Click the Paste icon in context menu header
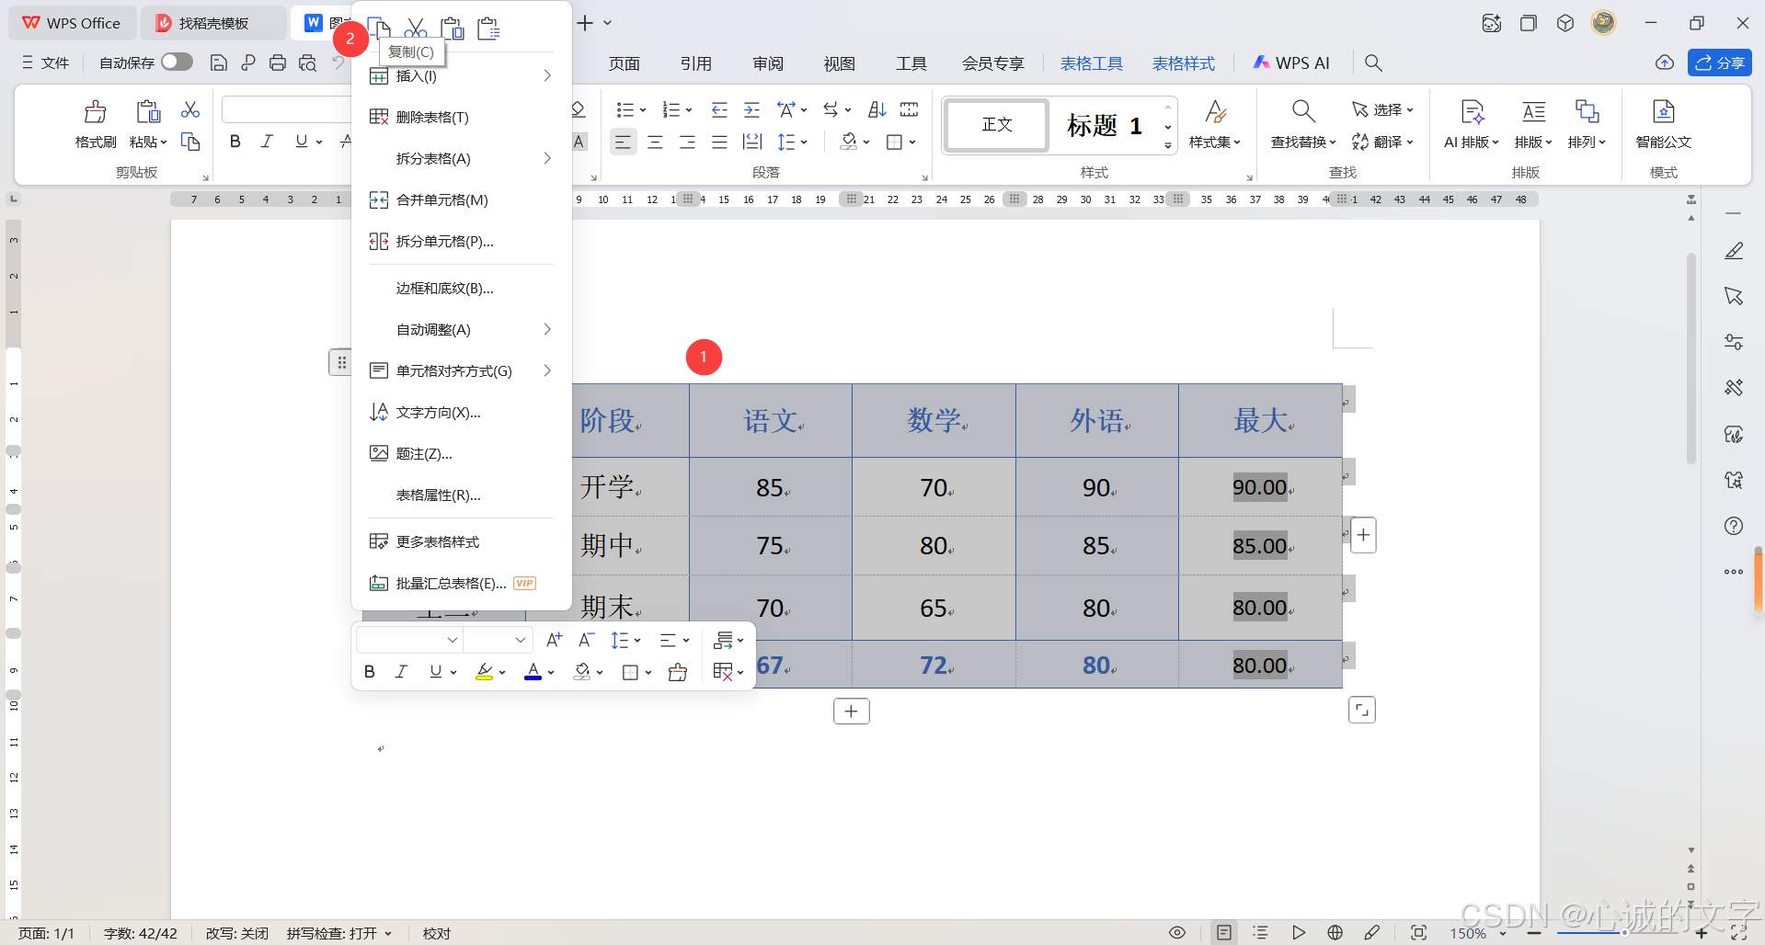The image size is (1765, 945). coord(452,28)
